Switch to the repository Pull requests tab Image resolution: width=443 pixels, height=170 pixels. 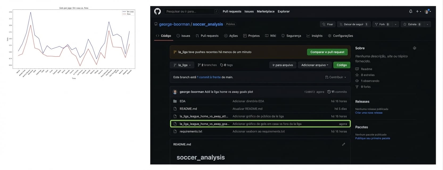[207, 36]
